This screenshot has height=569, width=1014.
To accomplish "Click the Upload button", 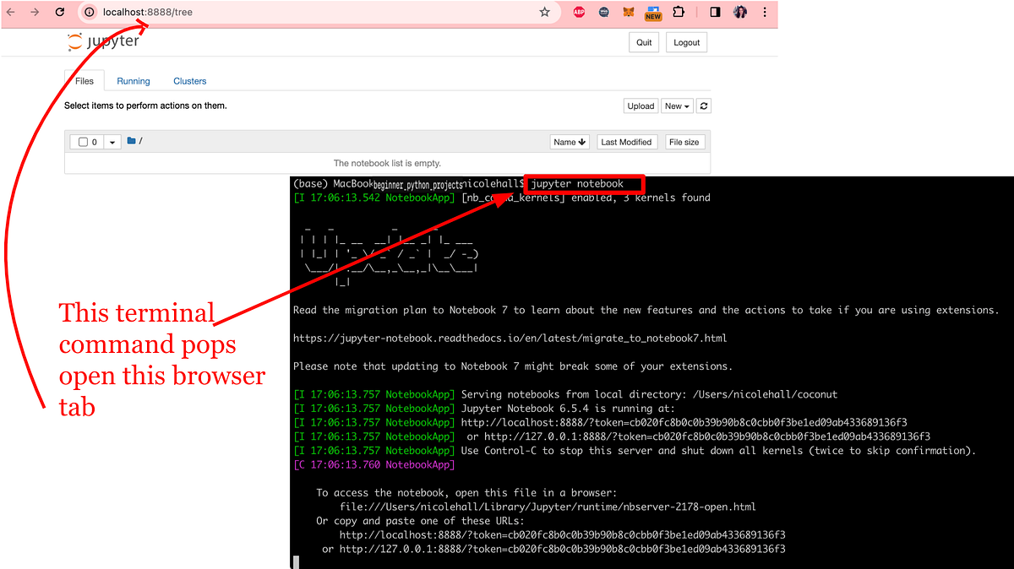I will [x=641, y=106].
